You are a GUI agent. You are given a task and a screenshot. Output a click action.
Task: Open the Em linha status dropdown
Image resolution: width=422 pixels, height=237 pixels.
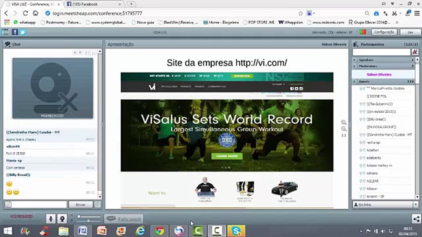tap(385, 205)
